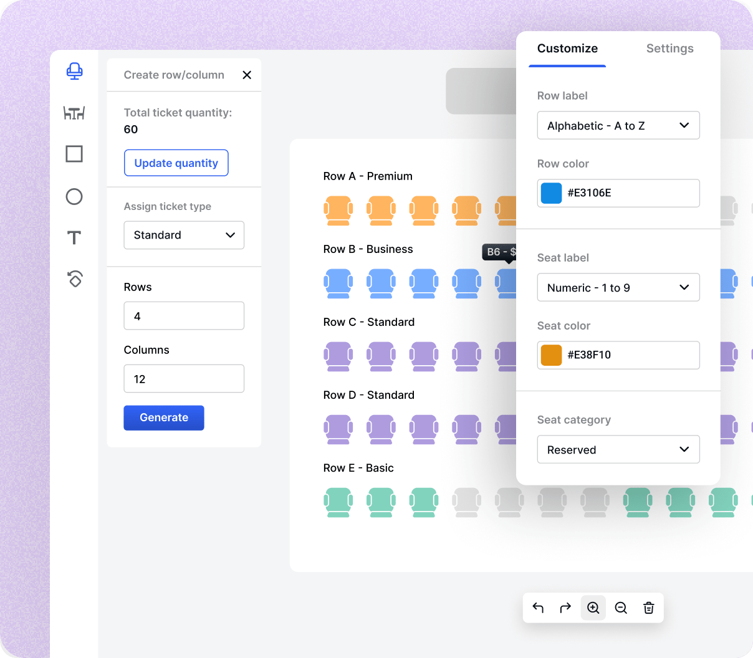753x658 pixels.
Task: Click the Update quantity button
Action: click(176, 163)
